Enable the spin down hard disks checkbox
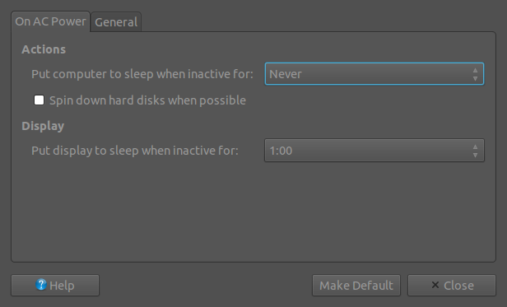Viewport: 507px width, 307px height. tap(40, 100)
